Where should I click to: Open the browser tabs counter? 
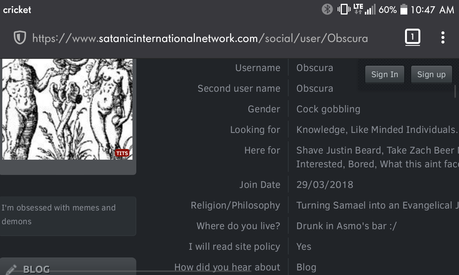coord(412,37)
